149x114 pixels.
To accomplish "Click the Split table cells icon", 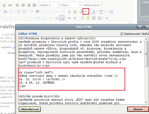I will (38, 18).
